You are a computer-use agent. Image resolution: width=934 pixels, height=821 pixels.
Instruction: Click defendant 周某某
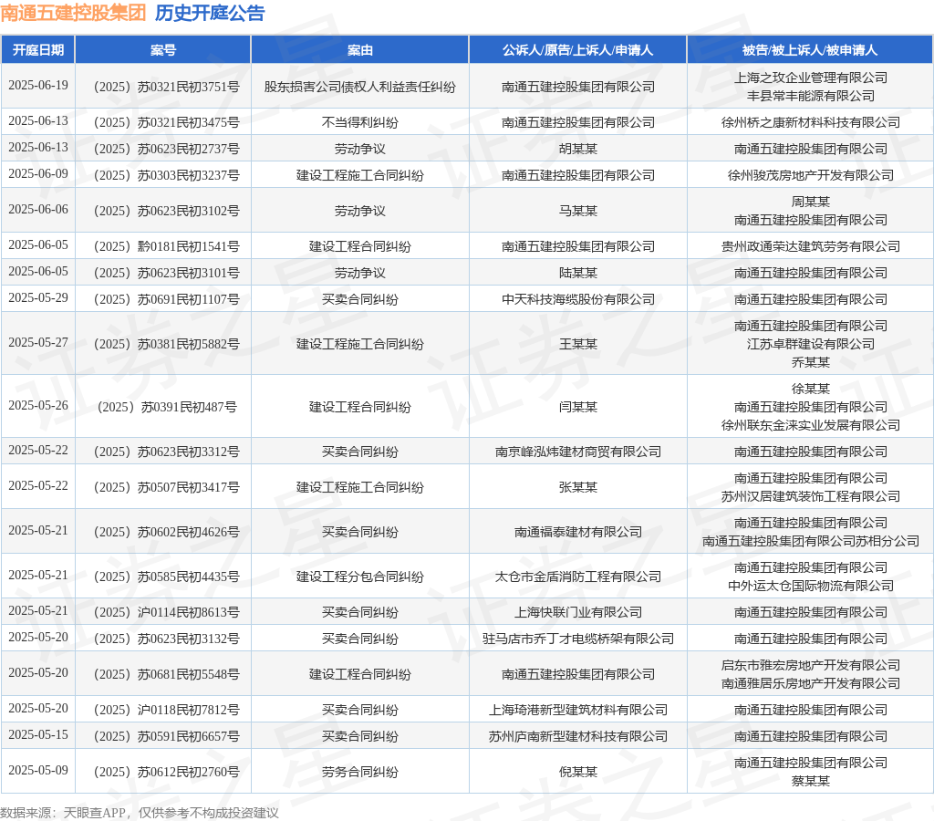click(811, 202)
